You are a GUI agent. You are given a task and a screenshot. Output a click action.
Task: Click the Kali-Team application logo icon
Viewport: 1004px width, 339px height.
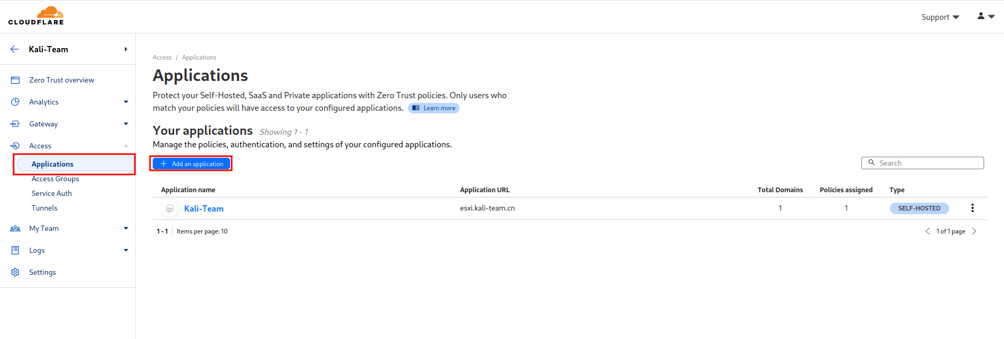click(x=169, y=208)
